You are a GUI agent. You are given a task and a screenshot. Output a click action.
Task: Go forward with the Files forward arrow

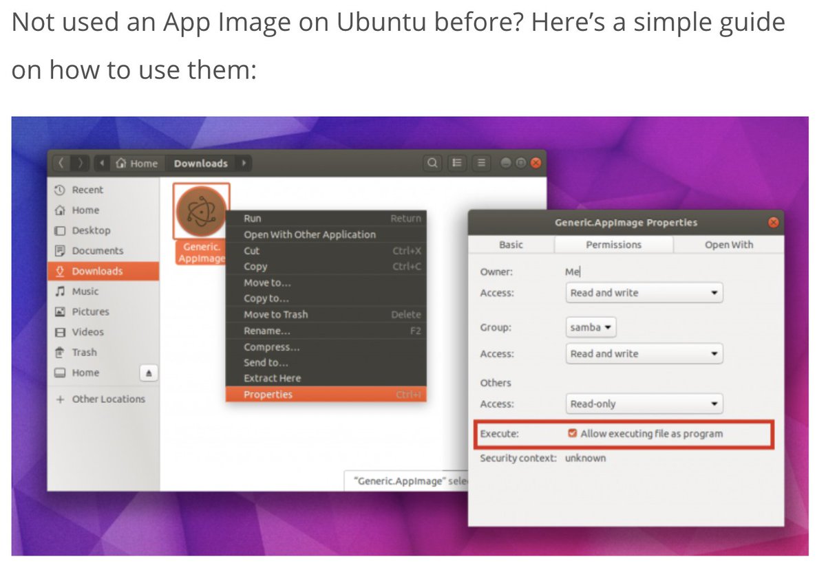coord(80,163)
